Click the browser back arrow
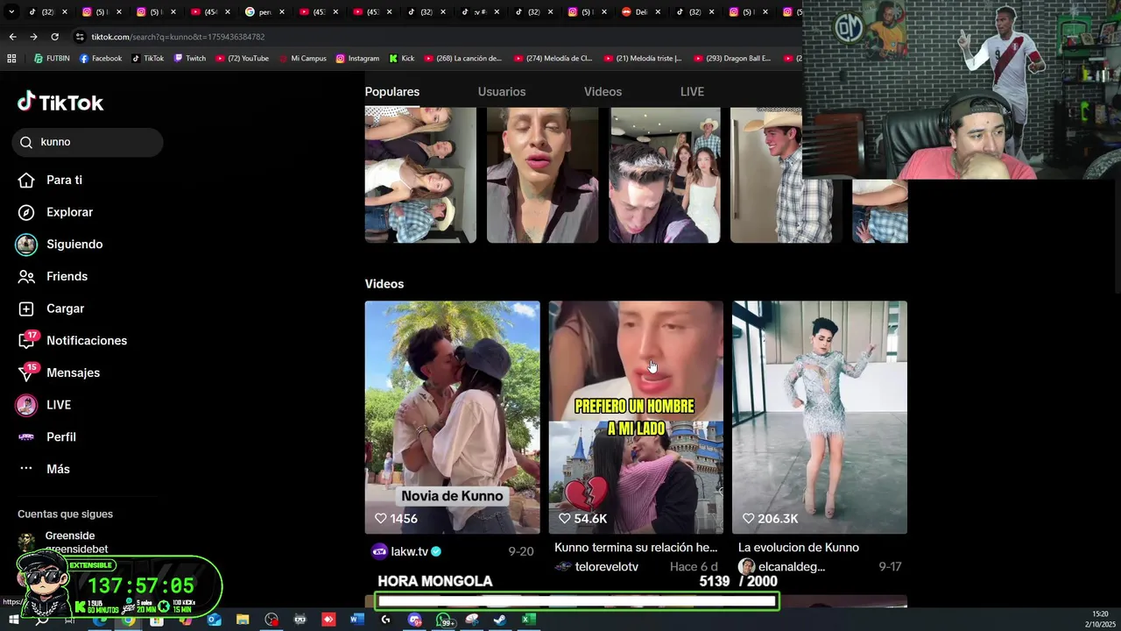 tap(12, 37)
